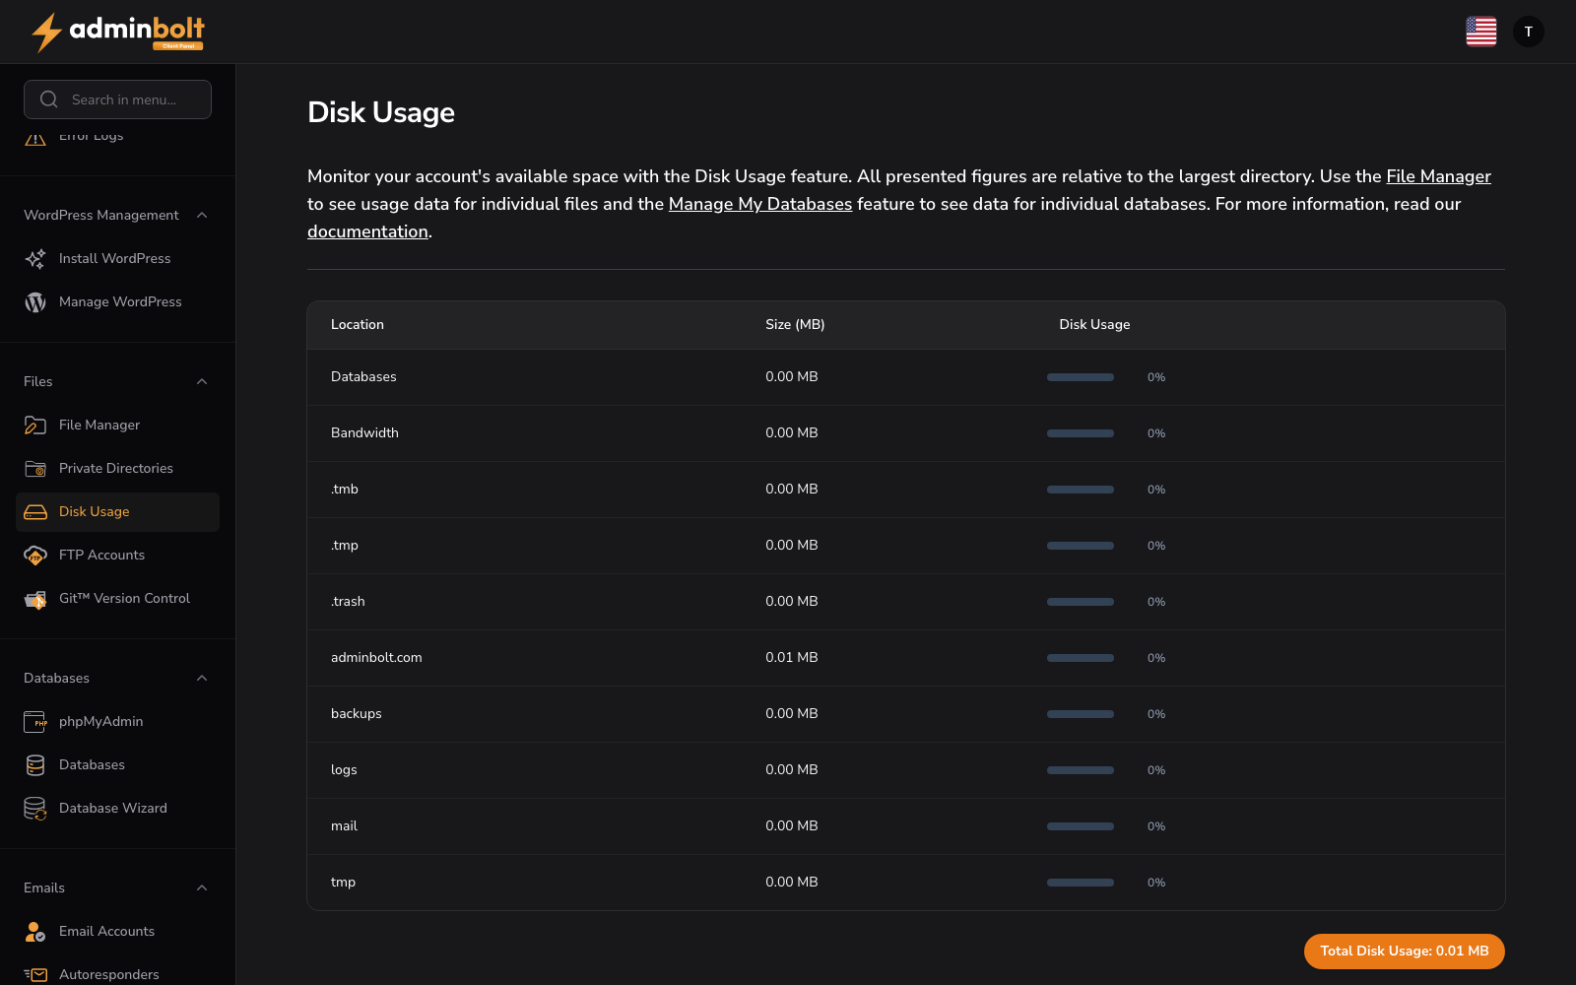This screenshot has height=985, width=1576.
Task: Open the US flag language selector
Action: click(1480, 32)
